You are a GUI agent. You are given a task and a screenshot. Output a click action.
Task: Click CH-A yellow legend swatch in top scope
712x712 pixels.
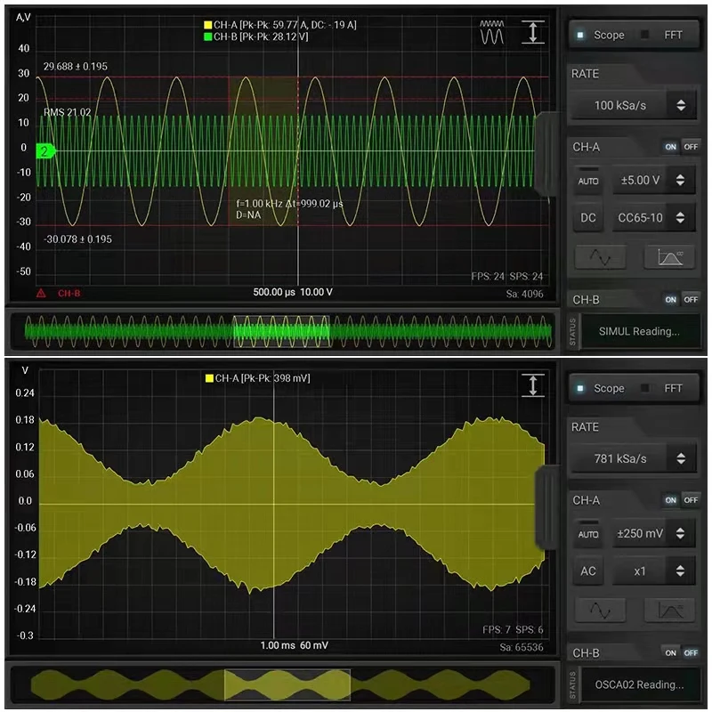click(208, 25)
